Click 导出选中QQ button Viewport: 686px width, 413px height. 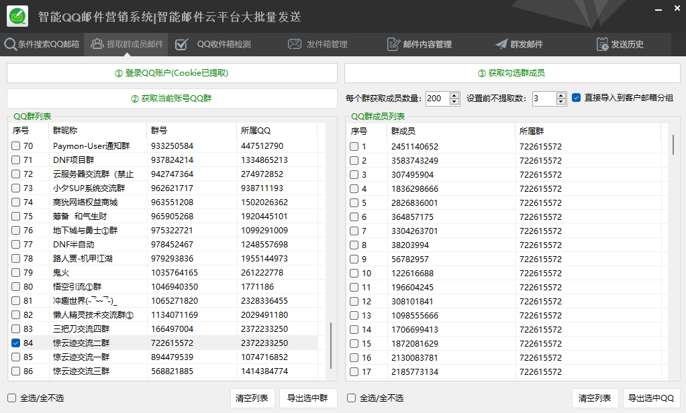[651, 398]
